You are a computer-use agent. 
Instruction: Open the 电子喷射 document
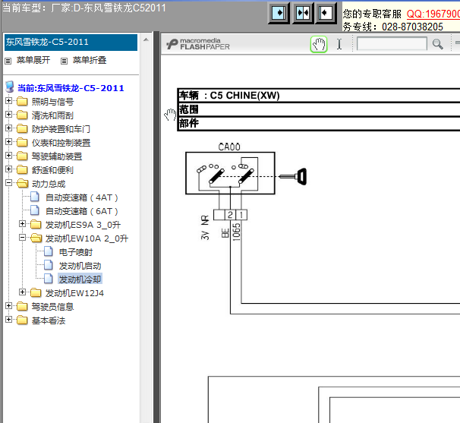tap(76, 252)
